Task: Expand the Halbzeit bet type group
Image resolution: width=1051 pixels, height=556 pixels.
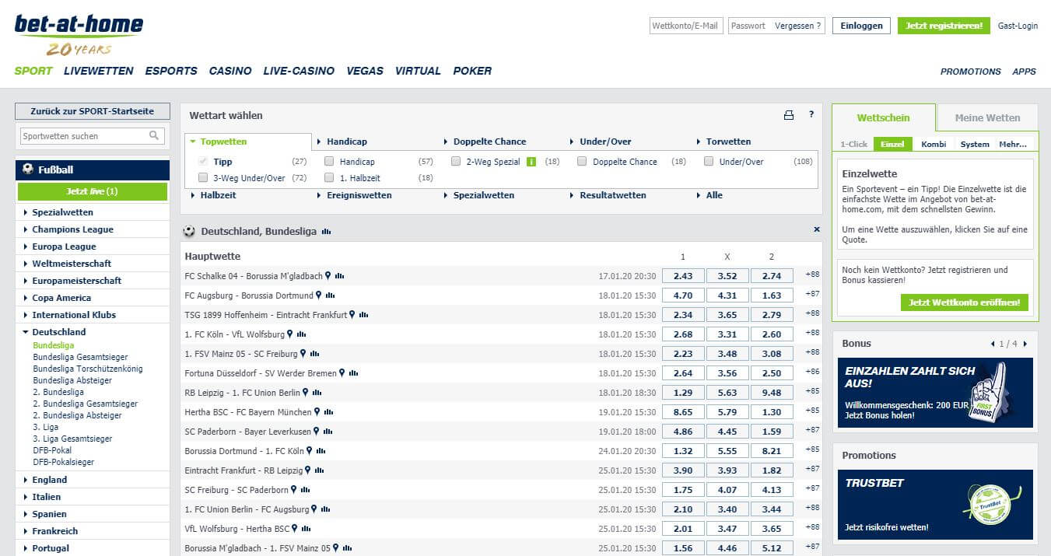Action: tap(214, 195)
